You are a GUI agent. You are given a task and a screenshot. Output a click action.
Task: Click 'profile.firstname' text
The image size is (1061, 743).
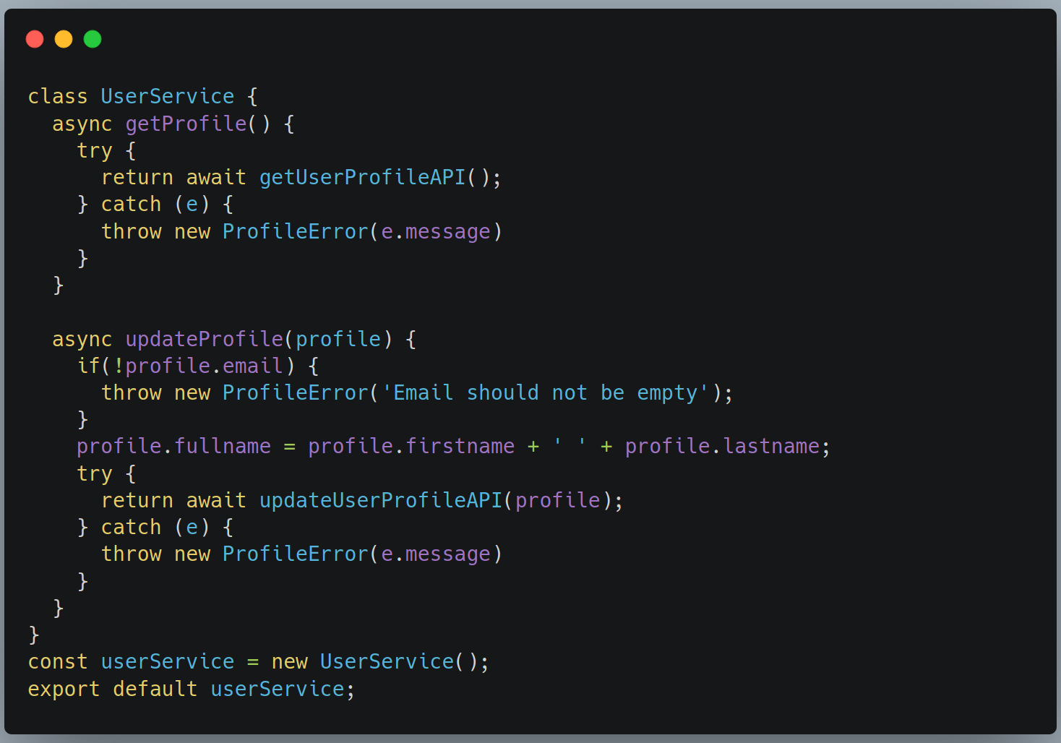411,447
